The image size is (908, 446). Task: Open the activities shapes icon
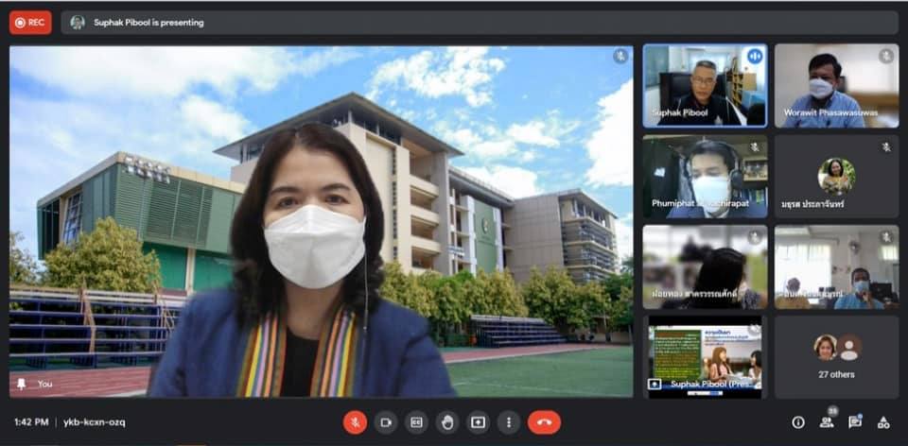(x=883, y=422)
